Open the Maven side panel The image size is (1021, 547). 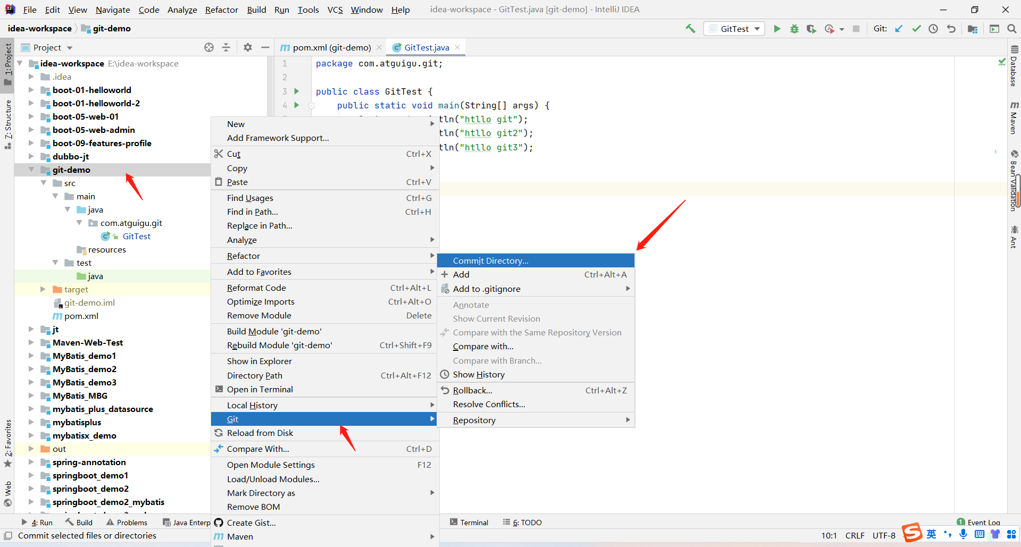[1014, 117]
